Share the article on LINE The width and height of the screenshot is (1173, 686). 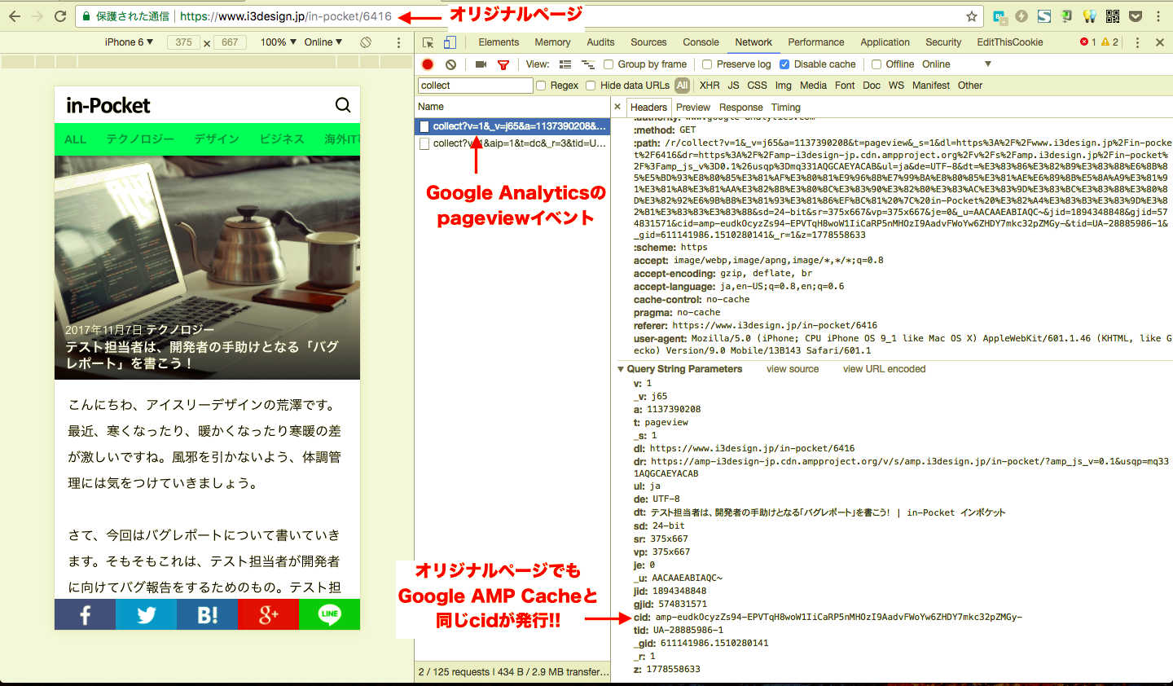(x=329, y=614)
